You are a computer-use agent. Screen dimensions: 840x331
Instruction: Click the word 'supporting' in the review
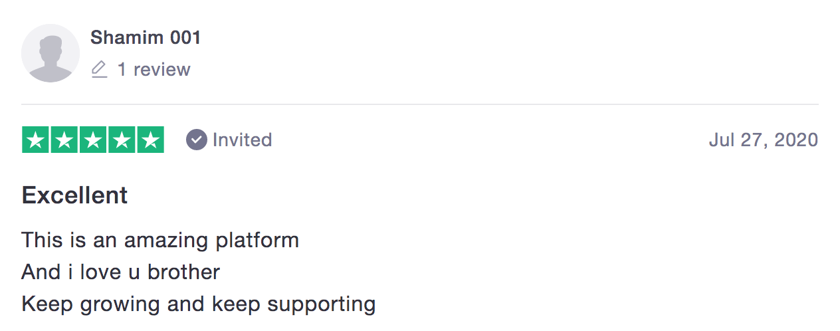point(322,305)
